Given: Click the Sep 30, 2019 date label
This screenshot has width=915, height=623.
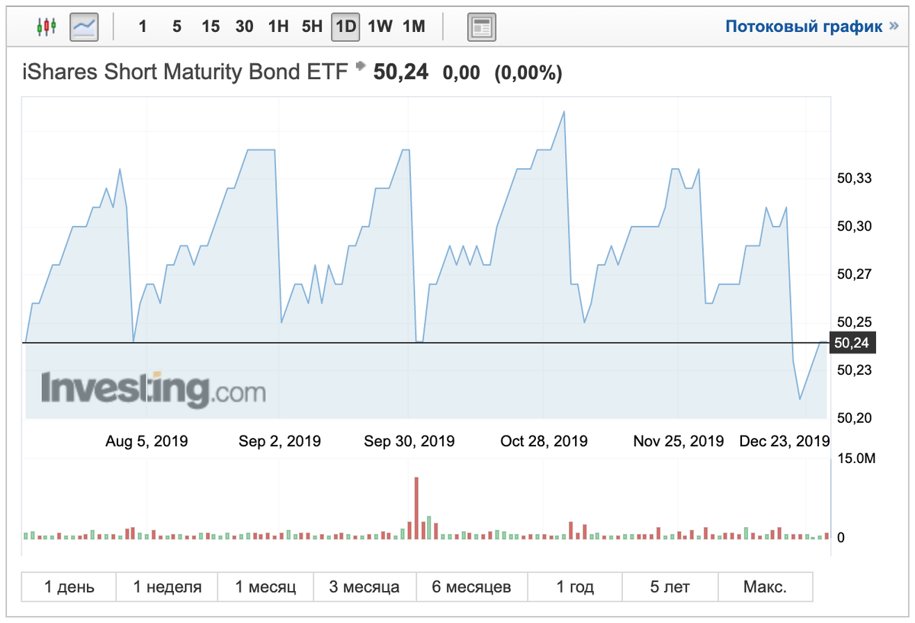Looking at the screenshot, I should point(409,441).
